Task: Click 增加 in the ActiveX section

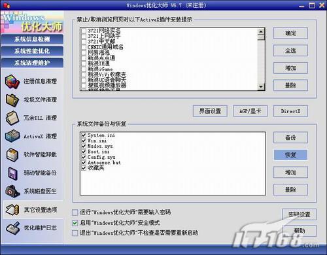Action: tap(290, 68)
